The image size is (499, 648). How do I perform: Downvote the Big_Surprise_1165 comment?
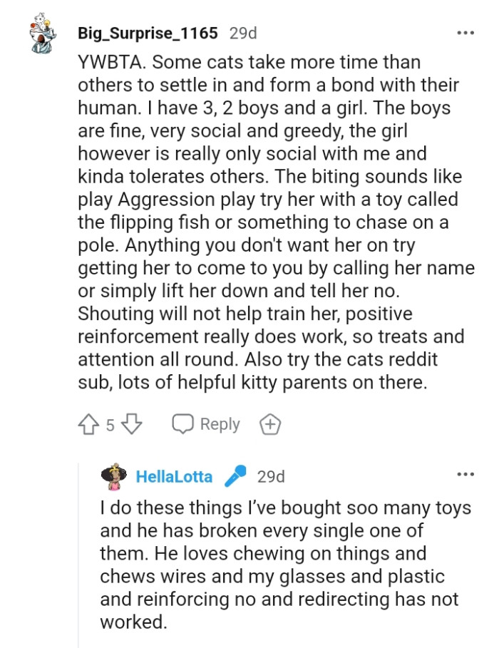click(132, 425)
